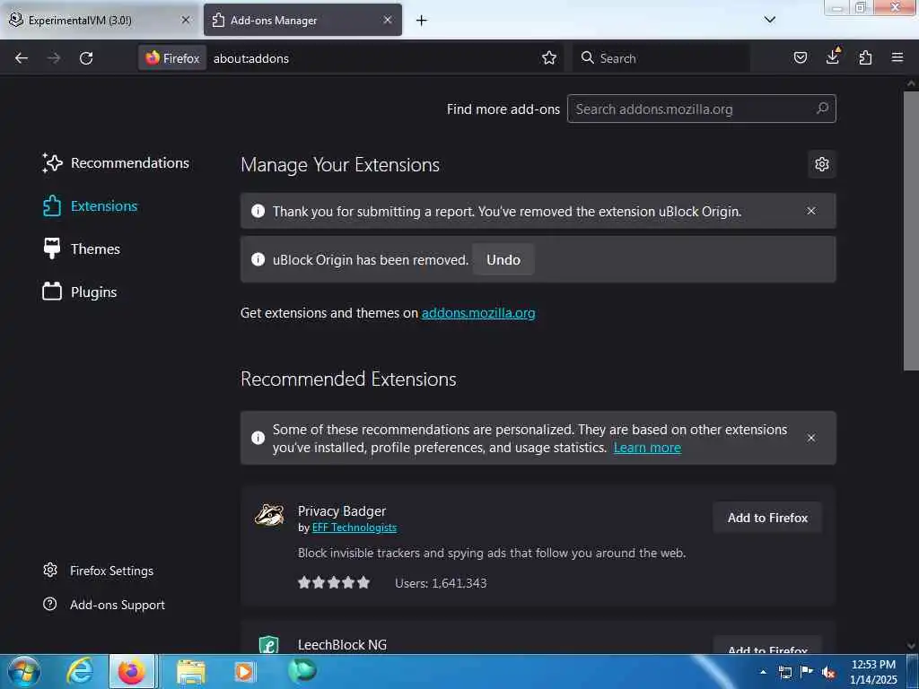919x689 pixels.
Task: Add Privacy Badger to Firefox
Action: [x=768, y=518]
